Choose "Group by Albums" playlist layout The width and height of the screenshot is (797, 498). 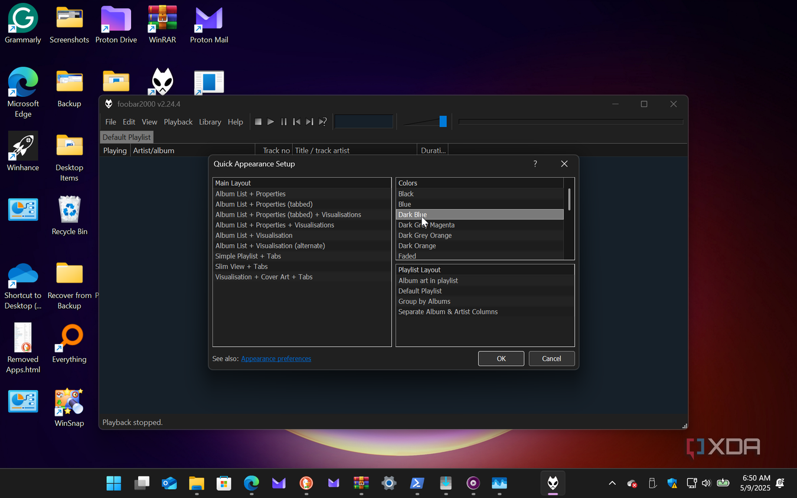485,302
